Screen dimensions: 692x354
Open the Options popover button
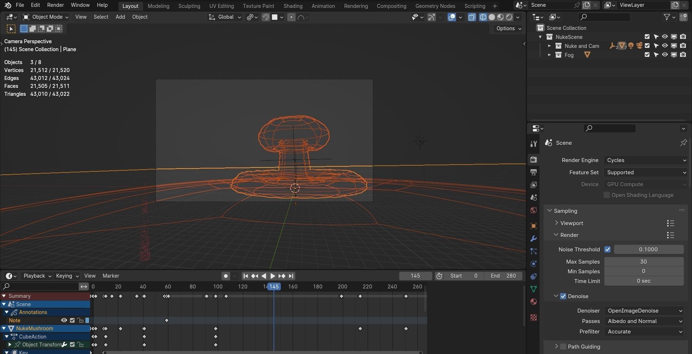point(509,28)
